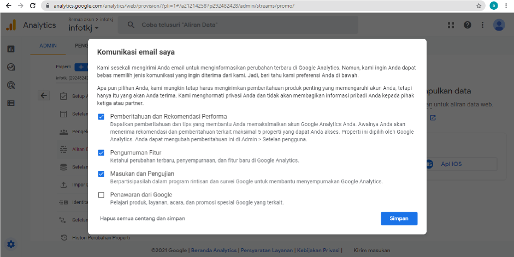The image size is (514, 257).
Task: Click the browser forward arrow
Action: (20, 5)
